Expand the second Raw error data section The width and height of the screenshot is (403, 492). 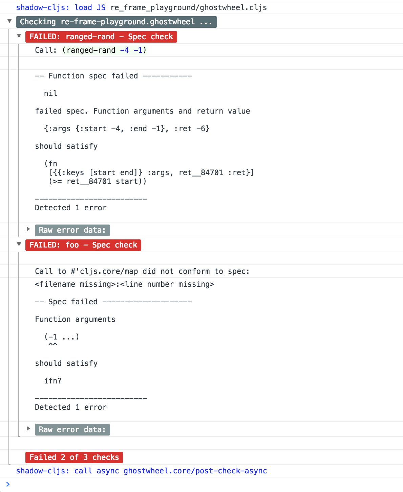pos(28,428)
